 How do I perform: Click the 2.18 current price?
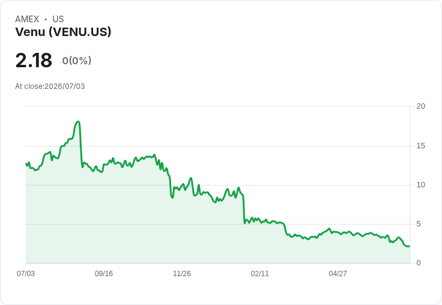(34, 60)
